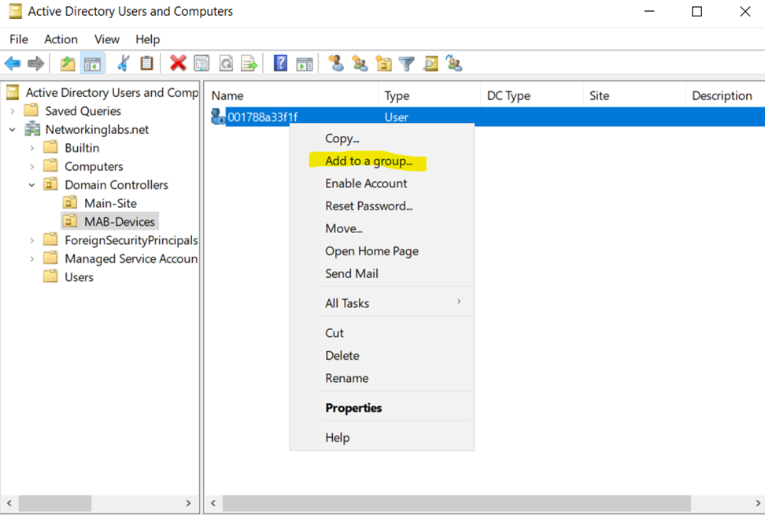
Task: Create a new user with toolbar icon
Action: [x=335, y=64]
